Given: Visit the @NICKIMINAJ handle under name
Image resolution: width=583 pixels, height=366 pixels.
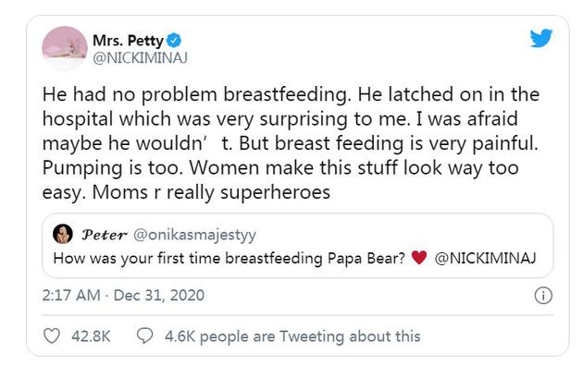Looking at the screenshot, I should (x=140, y=58).
